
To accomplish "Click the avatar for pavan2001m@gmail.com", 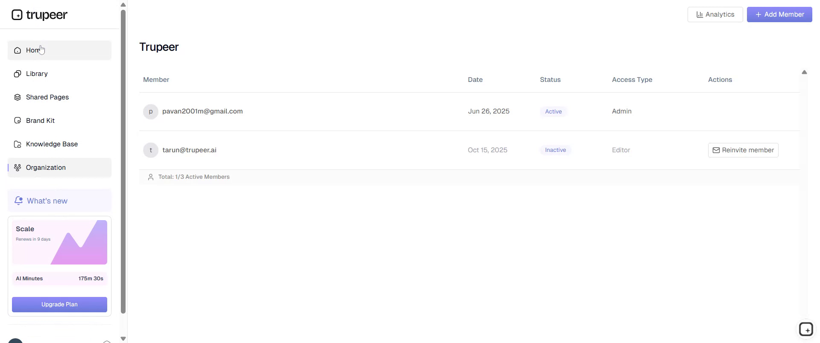I will (x=151, y=111).
